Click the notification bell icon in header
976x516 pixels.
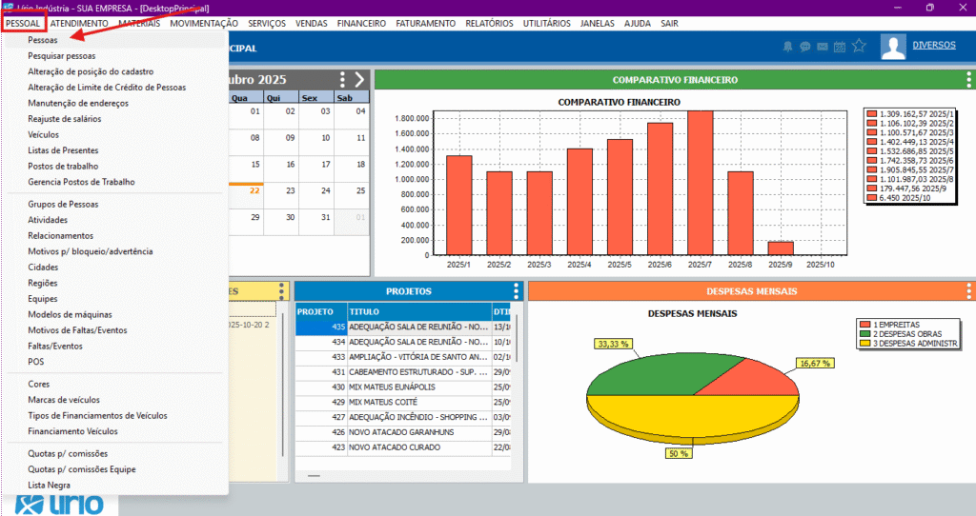[x=787, y=46]
